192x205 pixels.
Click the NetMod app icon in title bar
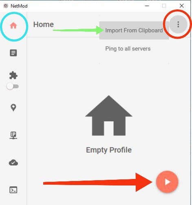tap(6, 6)
